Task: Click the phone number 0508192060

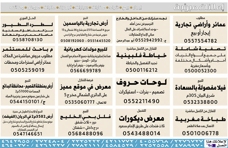Action: coord(72,41)
